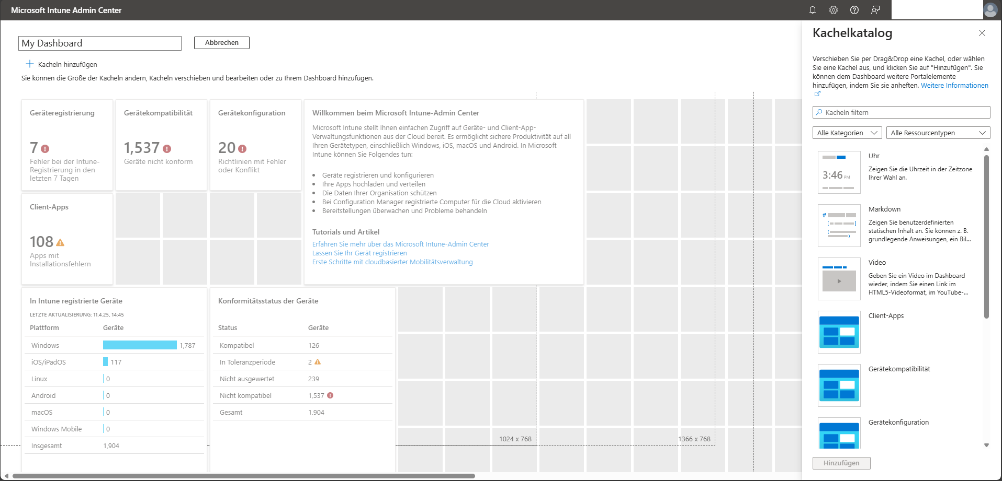Select the Video tile thumbnail
This screenshot has height=481, width=1002.
click(839, 279)
